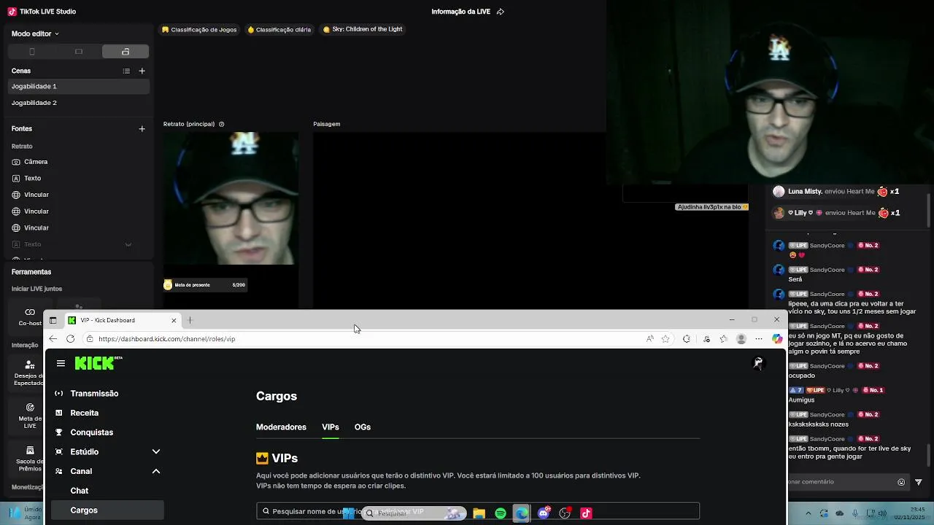
Task: Select the Jogabilidade 1 scene
Action: (x=79, y=86)
